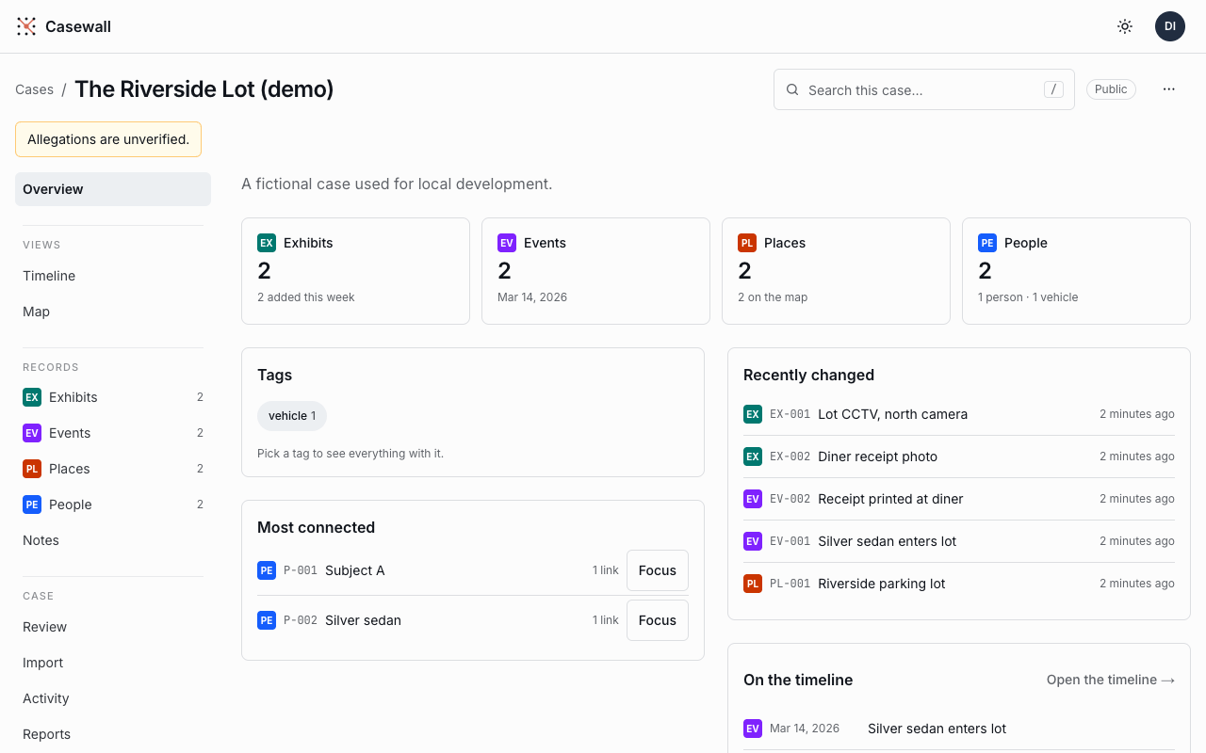
Task: Click the Exhibits card EX icon
Action: [x=267, y=243]
